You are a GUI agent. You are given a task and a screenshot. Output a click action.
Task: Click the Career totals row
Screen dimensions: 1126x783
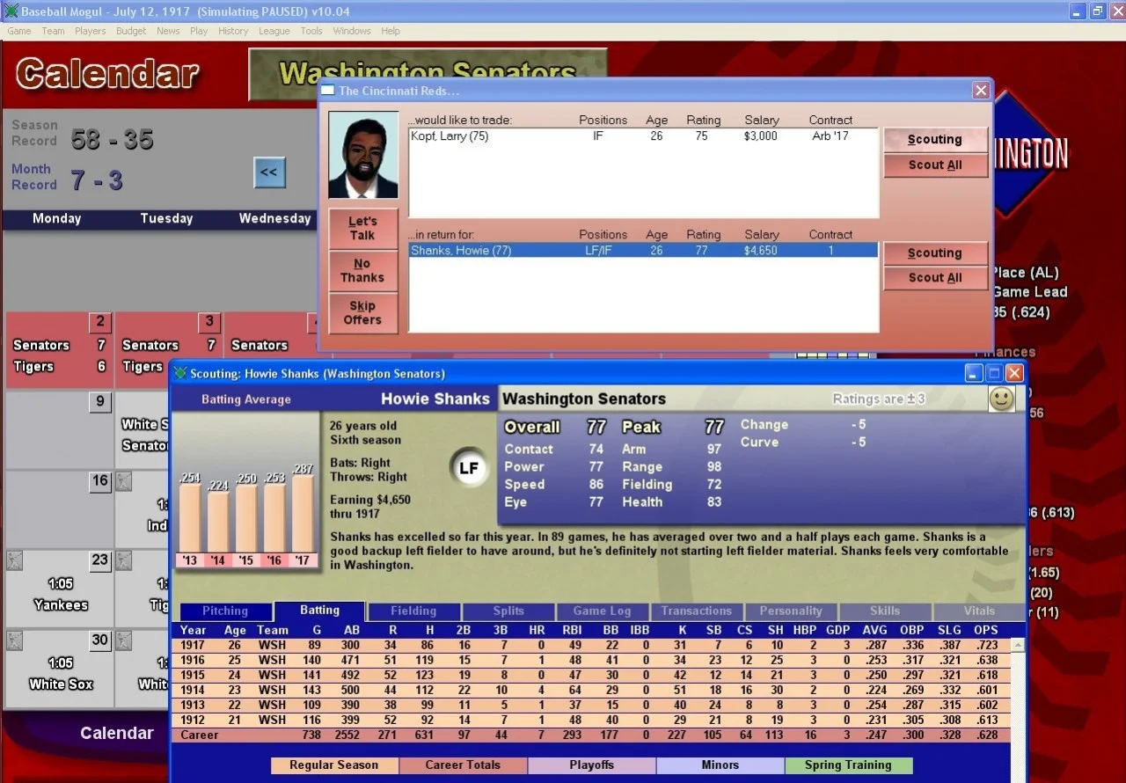(590, 735)
